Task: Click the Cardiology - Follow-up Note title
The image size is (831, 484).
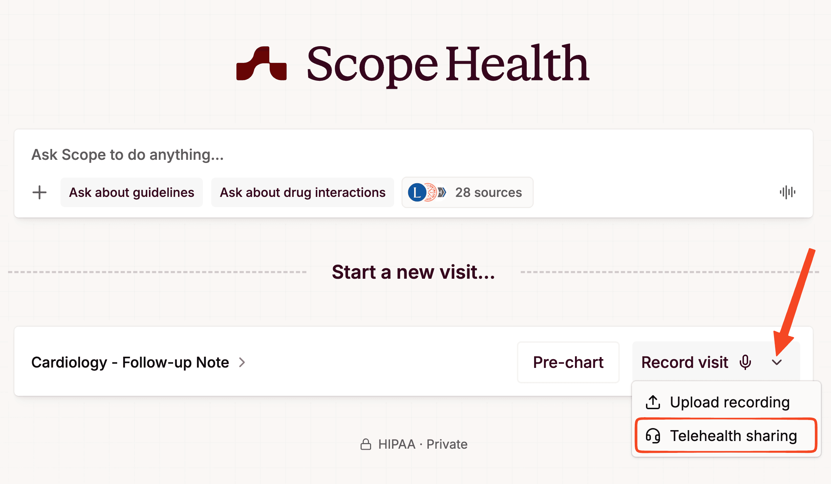Action: click(130, 362)
